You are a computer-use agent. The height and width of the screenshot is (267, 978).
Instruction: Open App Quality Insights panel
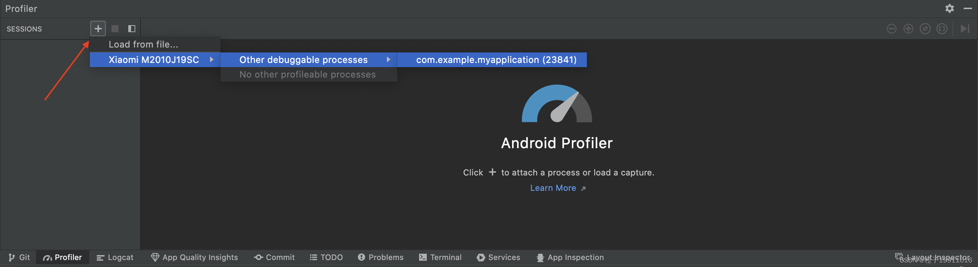point(194,257)
